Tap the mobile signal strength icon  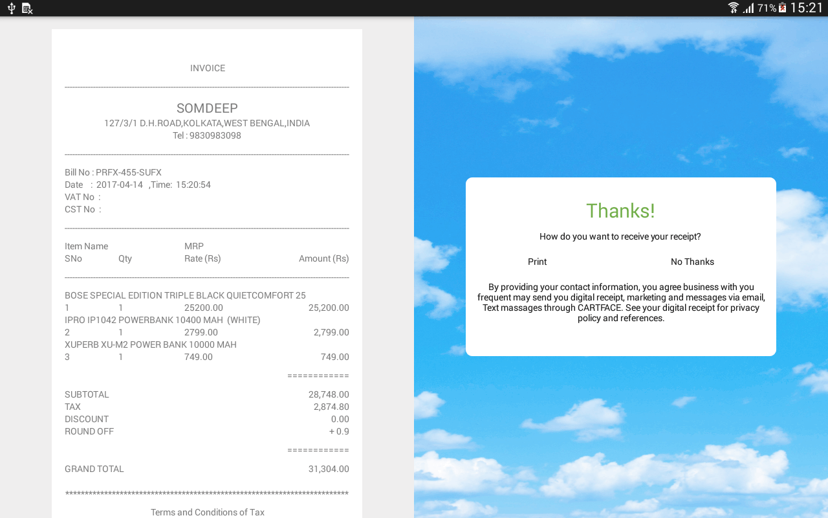tap(748, 8)
